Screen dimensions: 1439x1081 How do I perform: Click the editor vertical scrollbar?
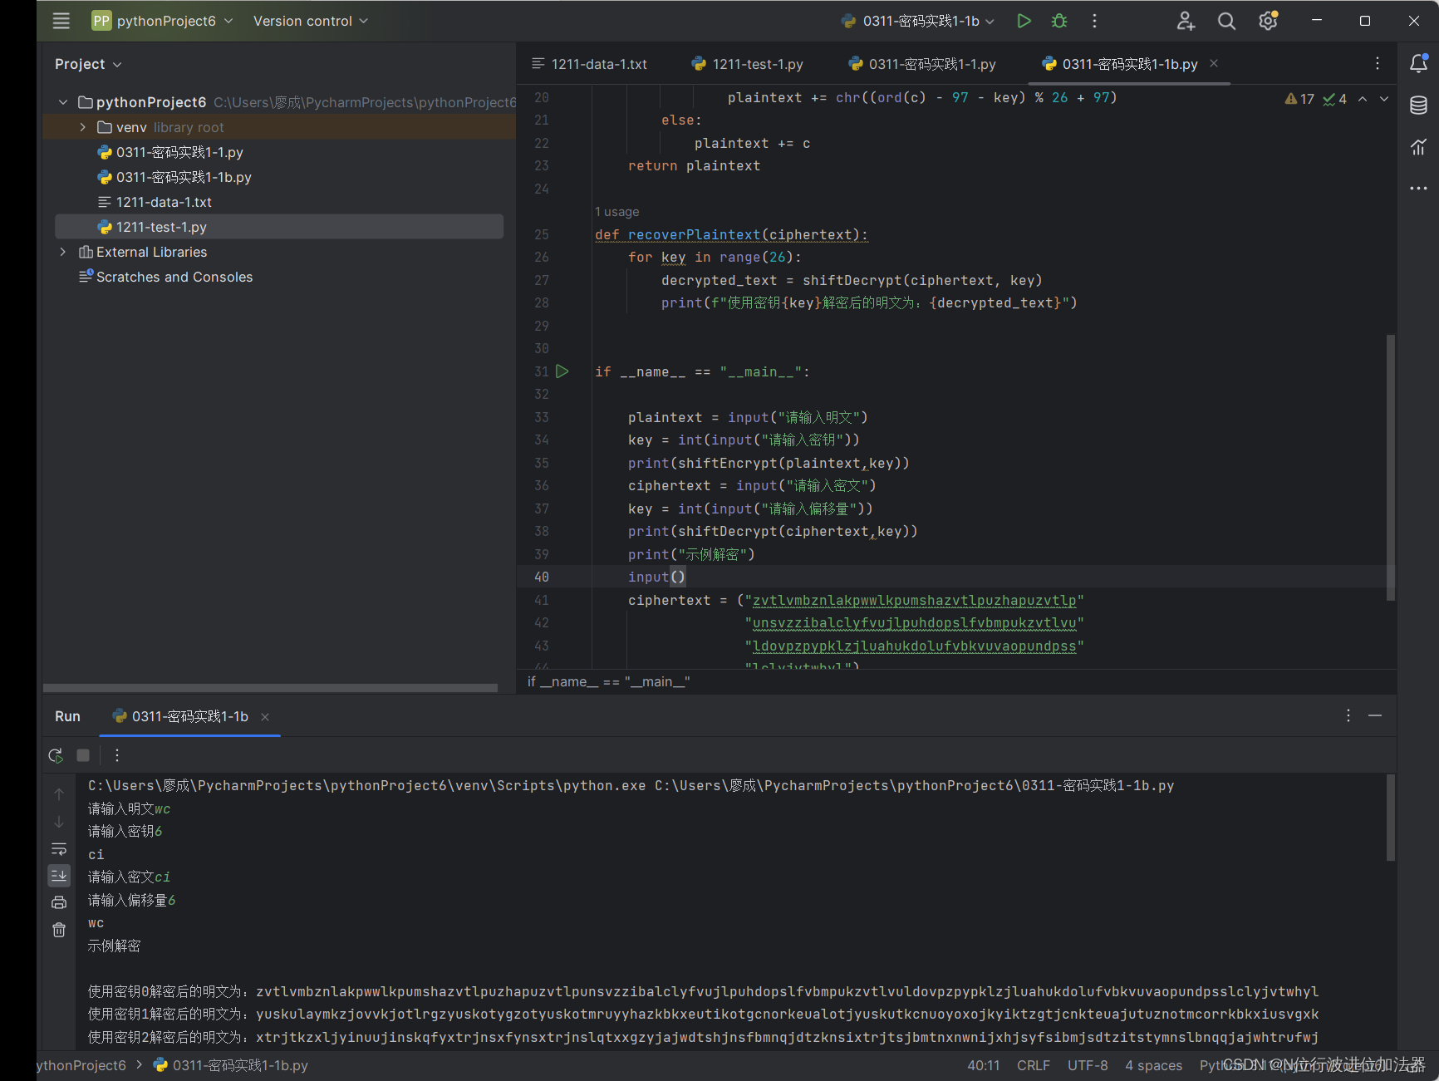1390,467
